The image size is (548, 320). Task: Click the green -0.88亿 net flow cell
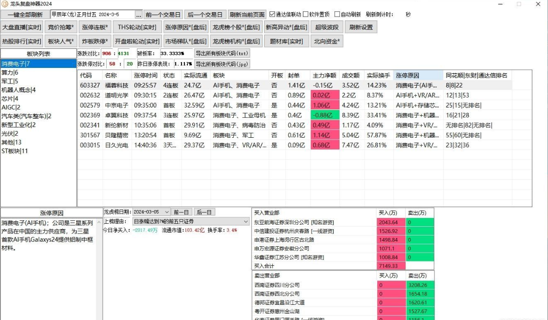coord(324,115)
